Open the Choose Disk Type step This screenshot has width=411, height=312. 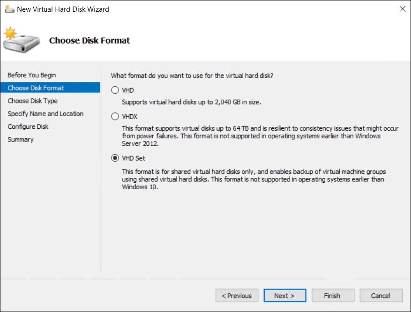[x=33, y=101]
